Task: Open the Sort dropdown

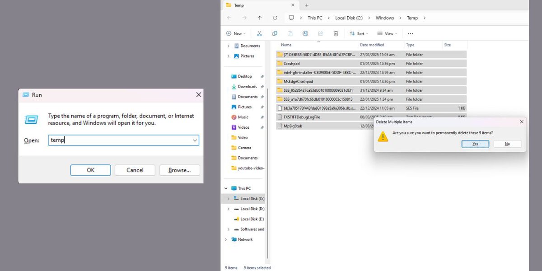Action: point(359,33)
